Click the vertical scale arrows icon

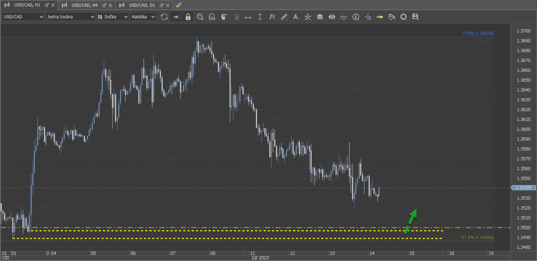coord(260,17)
